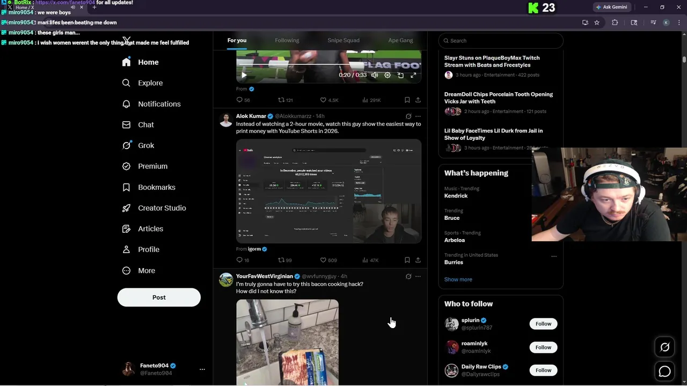Repost Alok Kumar post with 99 reposts
687x386 pixels.
[284, 261]
